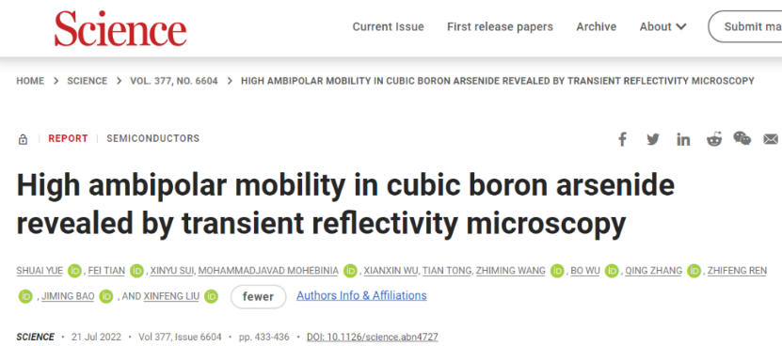Open Authors Info & Affiliations

click(x=361, y=295)
